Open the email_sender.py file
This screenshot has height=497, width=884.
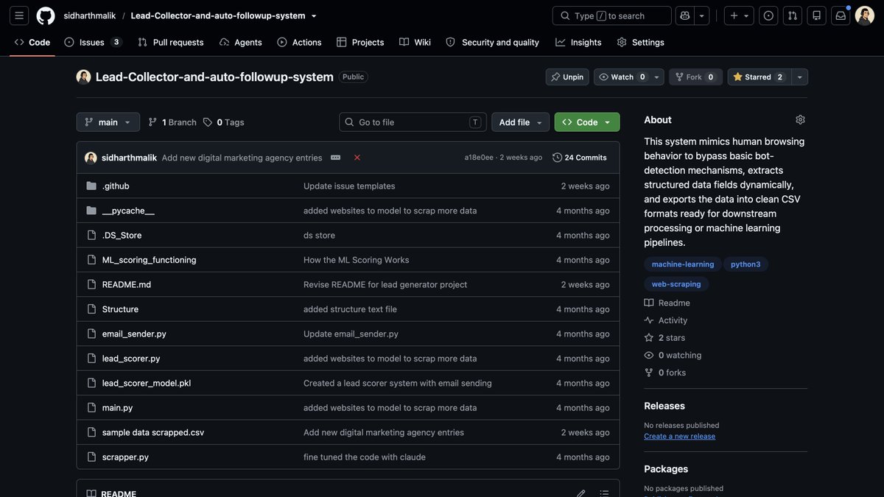[134, 334]
